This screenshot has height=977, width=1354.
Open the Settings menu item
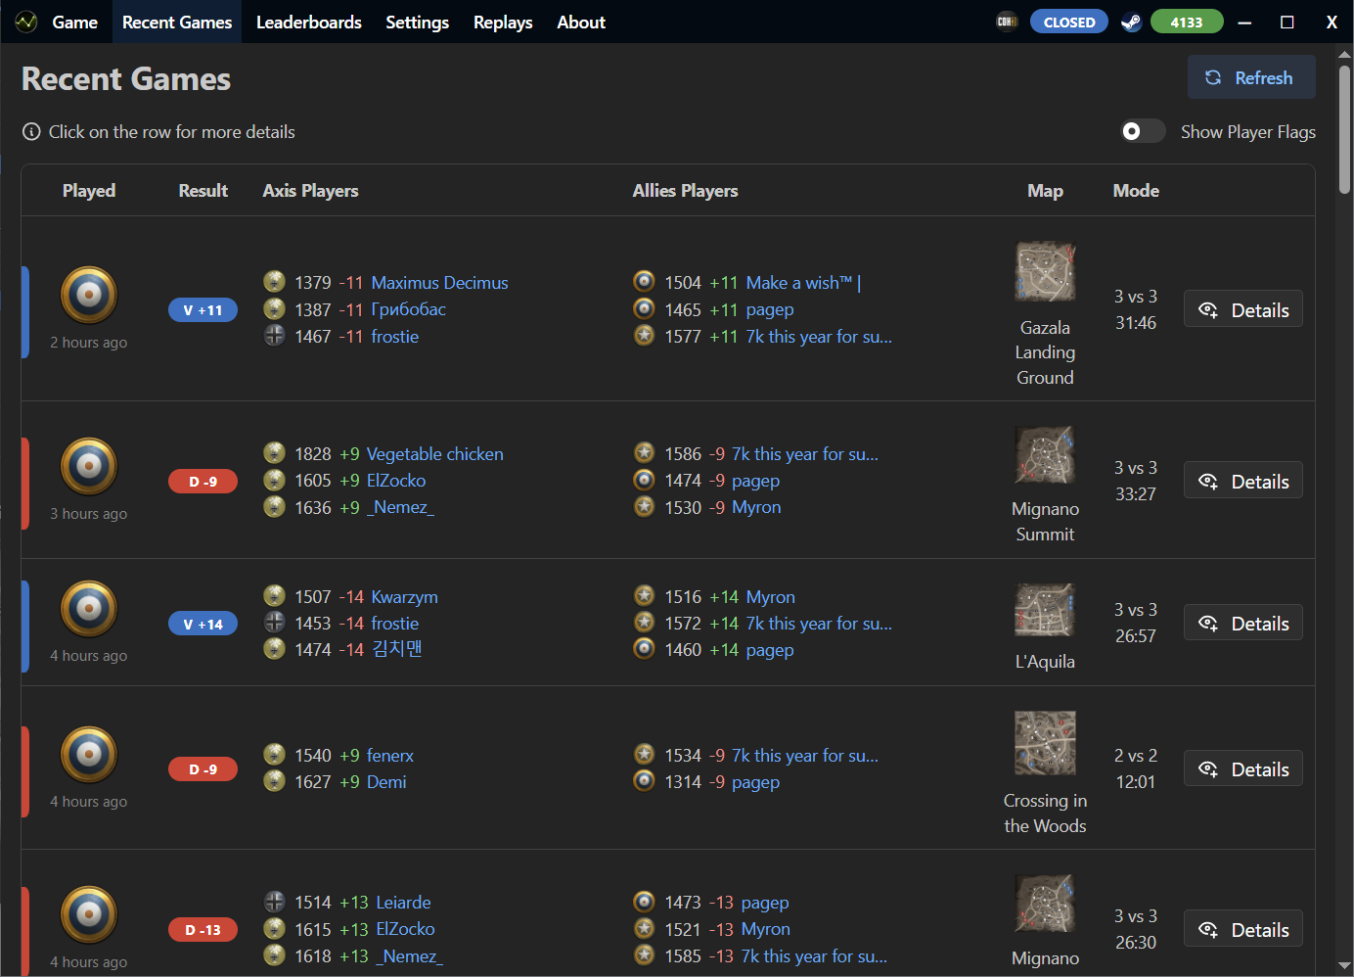point(417,22)
